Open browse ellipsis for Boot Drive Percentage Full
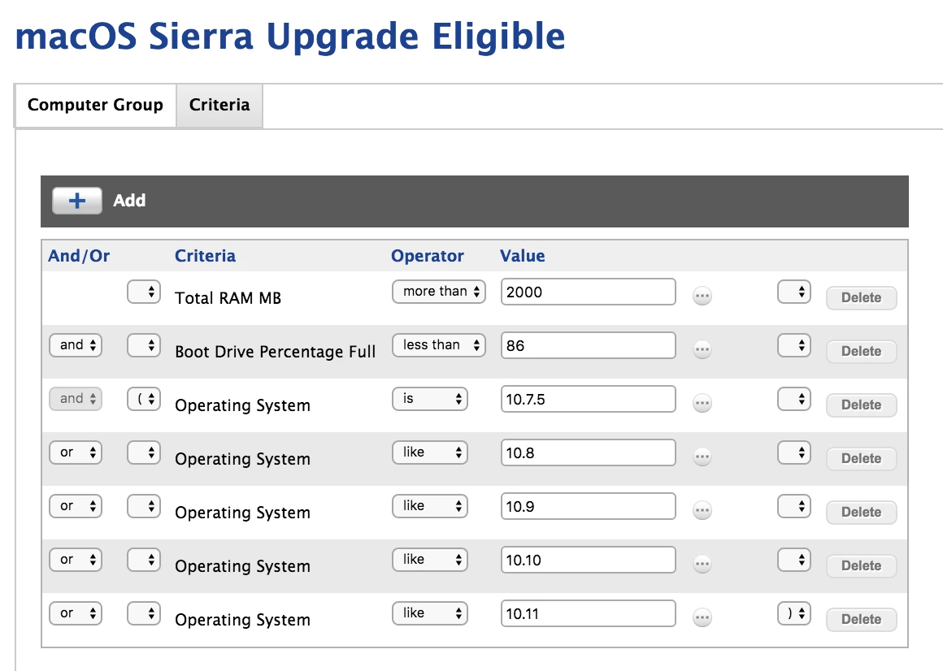This screenshot has height=671, width=943. tap(702, 349)
